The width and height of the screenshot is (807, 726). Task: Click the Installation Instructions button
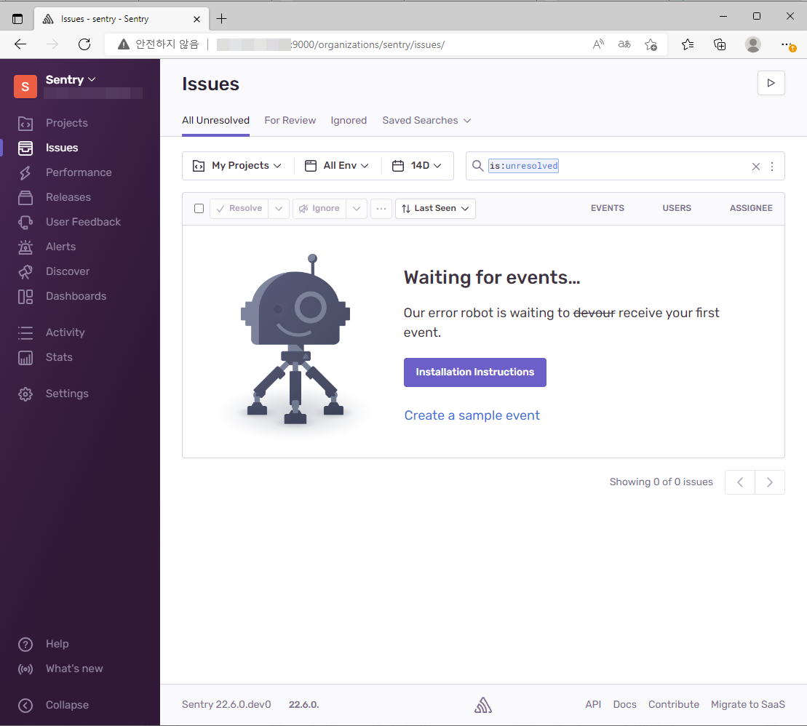[474, 372]
